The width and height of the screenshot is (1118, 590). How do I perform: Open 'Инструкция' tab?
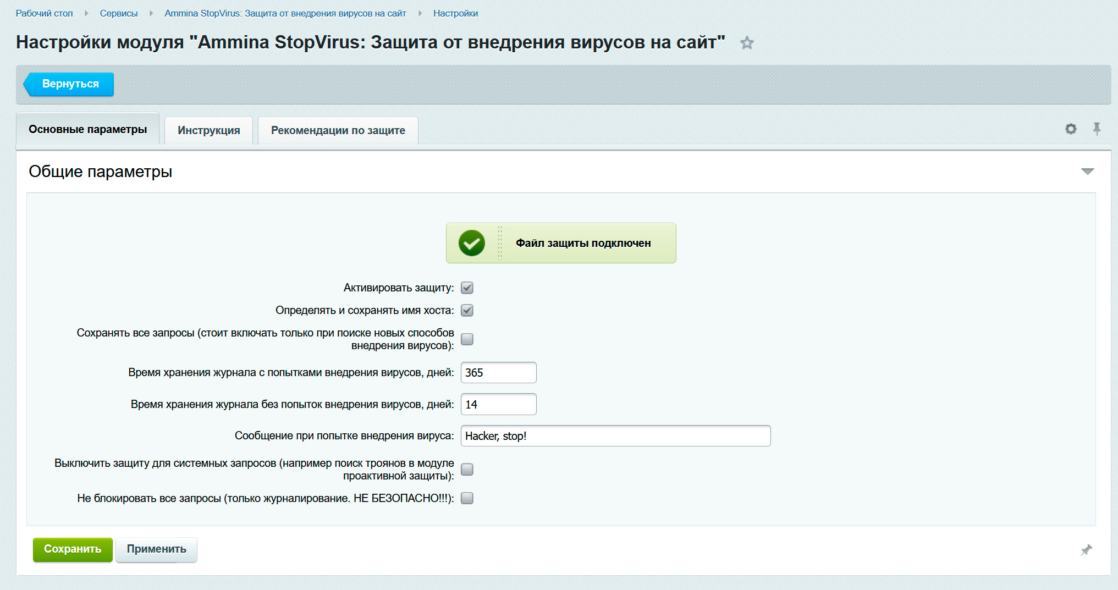[208, 130]
